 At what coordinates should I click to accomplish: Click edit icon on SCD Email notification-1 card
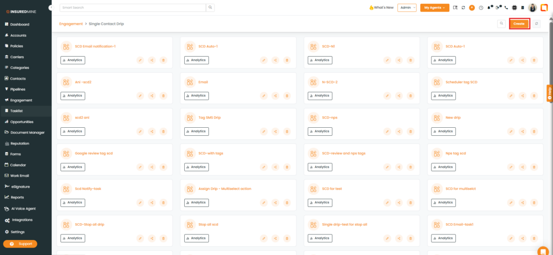pyautogui.click(x=140, y=60)
